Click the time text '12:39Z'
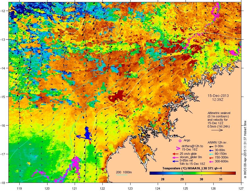 click(x=218, y=100)
